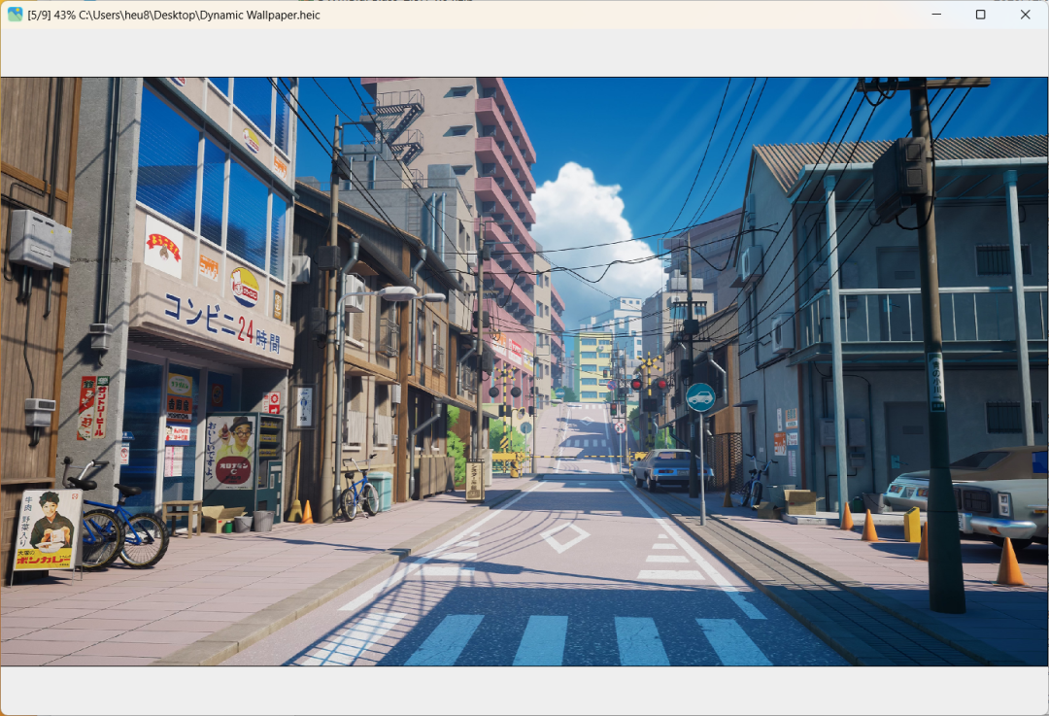Image resolution: width=1049 pixels, height=716 pixels.
Task: Click the yellow bollard on the right sidewalk
Action: pos(912,525)
